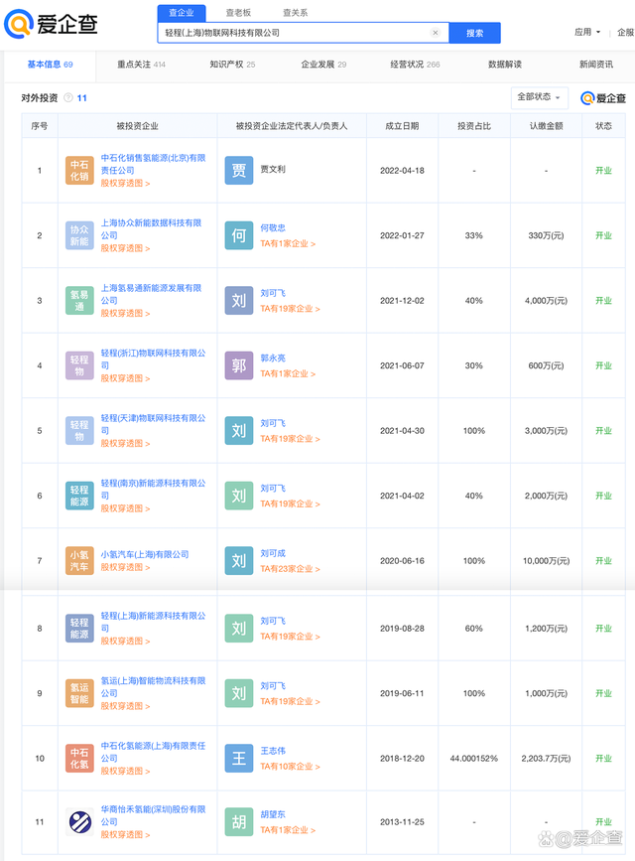Screen dimensions: 635x861
Task: Open 小氢汽车(上海)有限公司 link
Action: coord(145,554)
